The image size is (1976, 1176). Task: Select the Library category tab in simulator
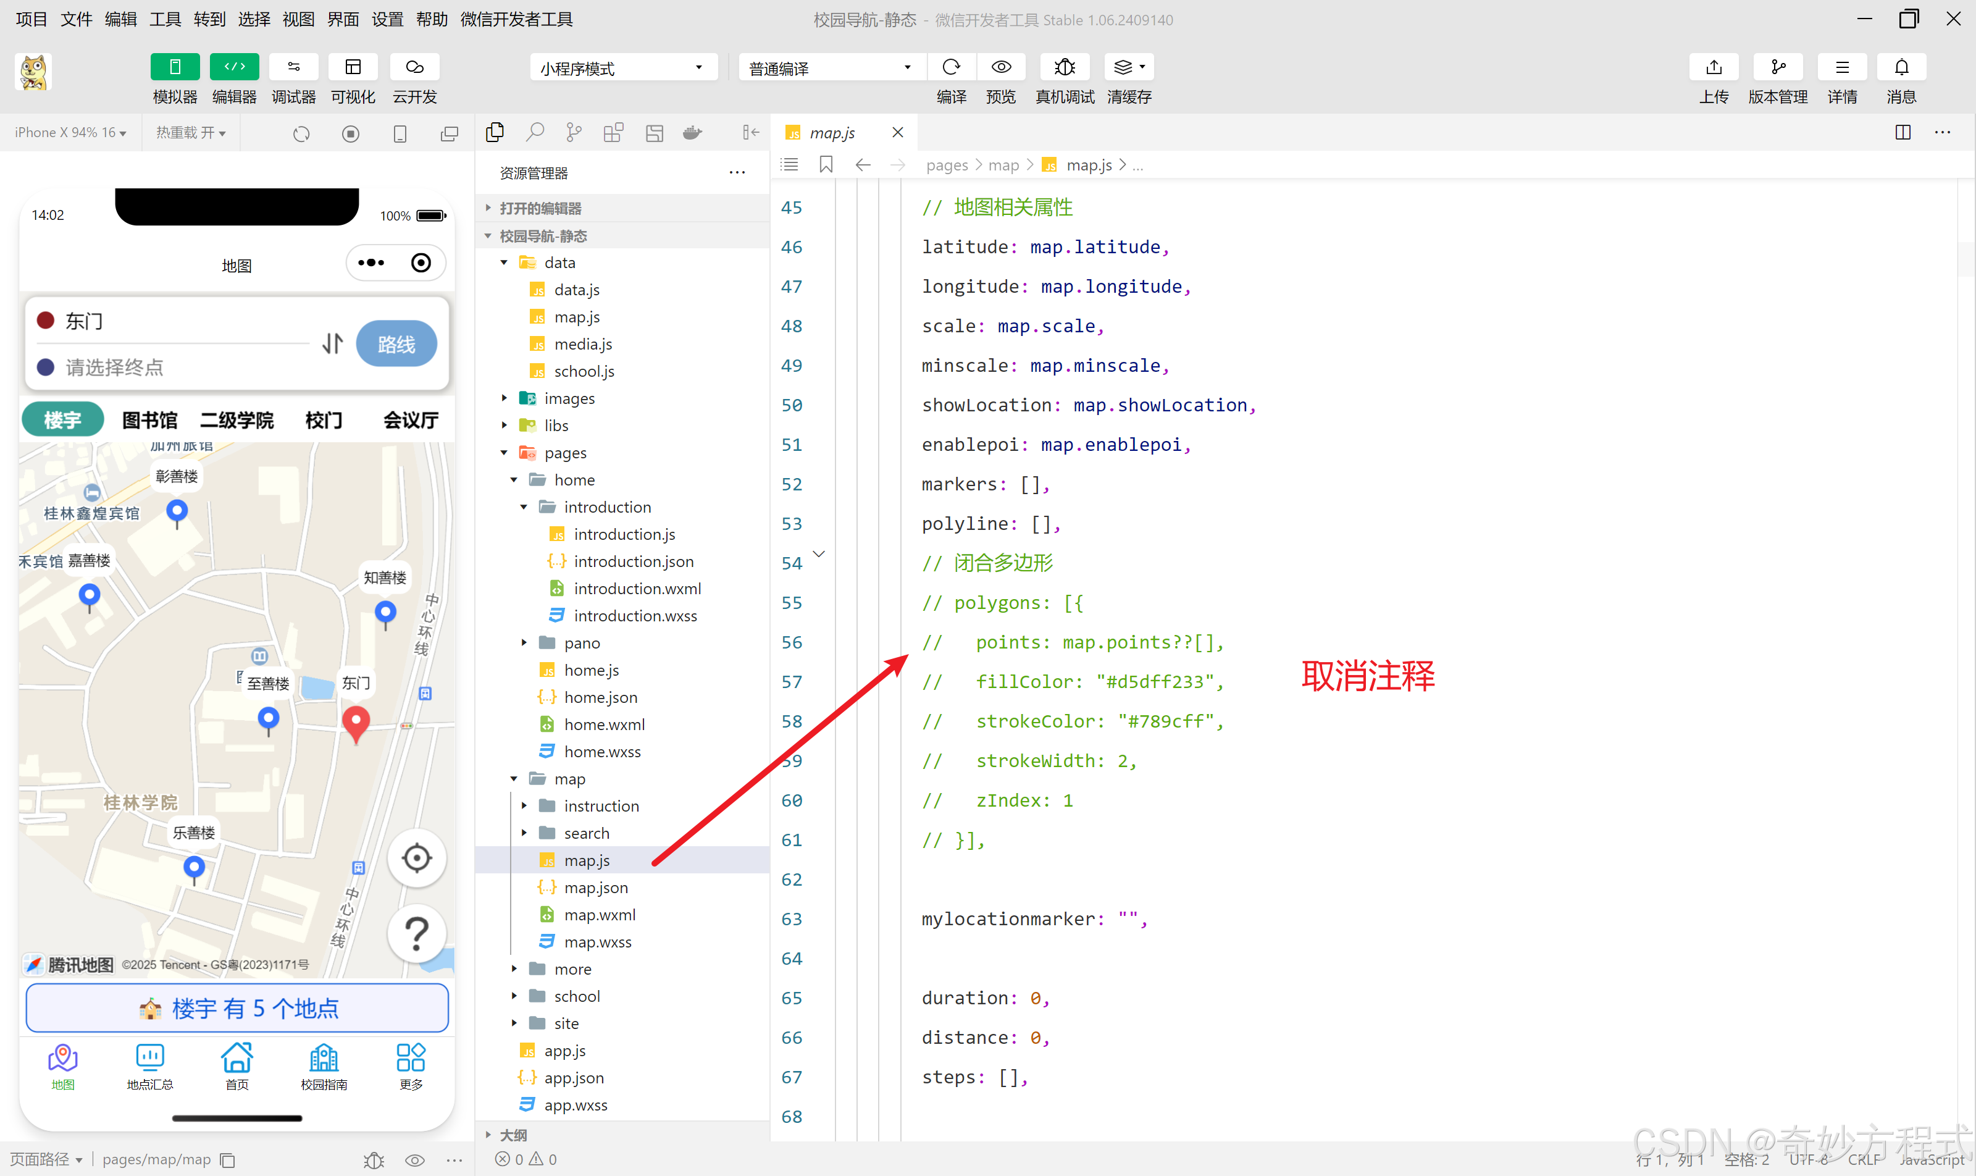pos(150,420)
